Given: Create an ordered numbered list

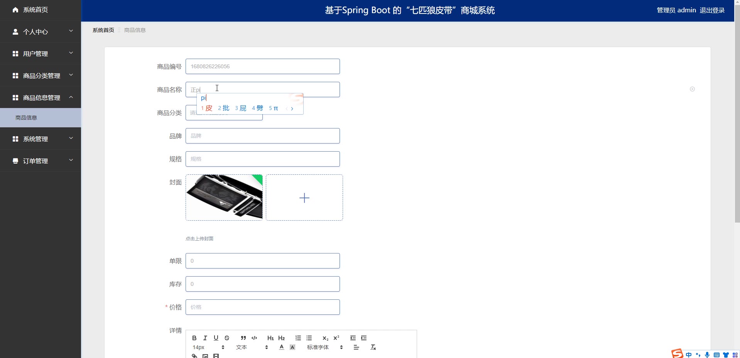Looking at the screenshot, I should (298, 338).
